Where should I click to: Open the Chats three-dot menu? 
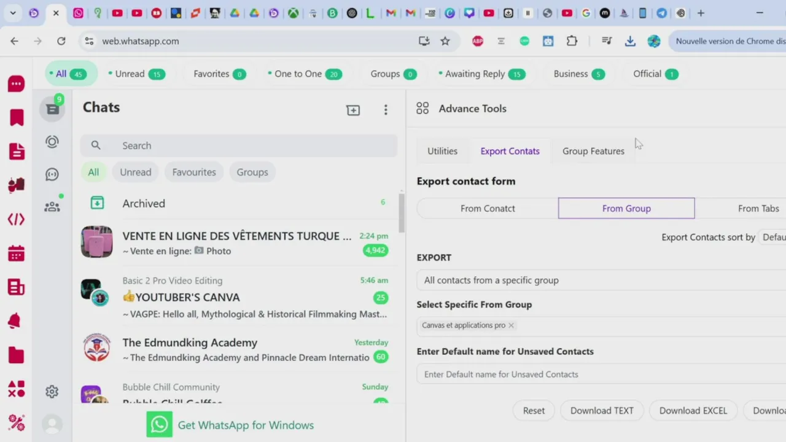(386, 110)
